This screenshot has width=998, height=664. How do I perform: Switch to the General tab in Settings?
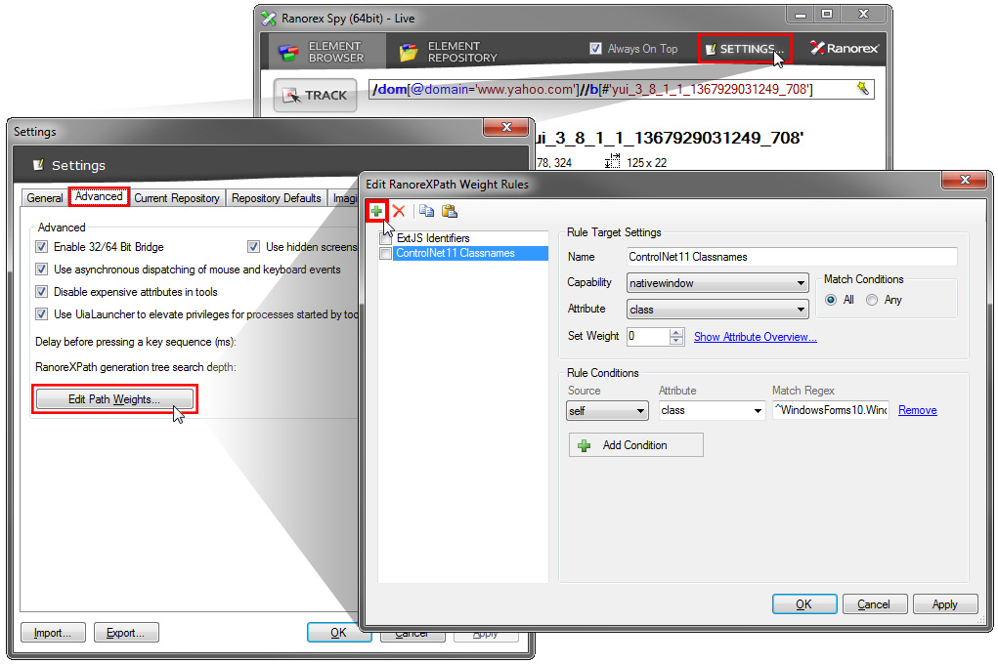[x=45, y=198]
